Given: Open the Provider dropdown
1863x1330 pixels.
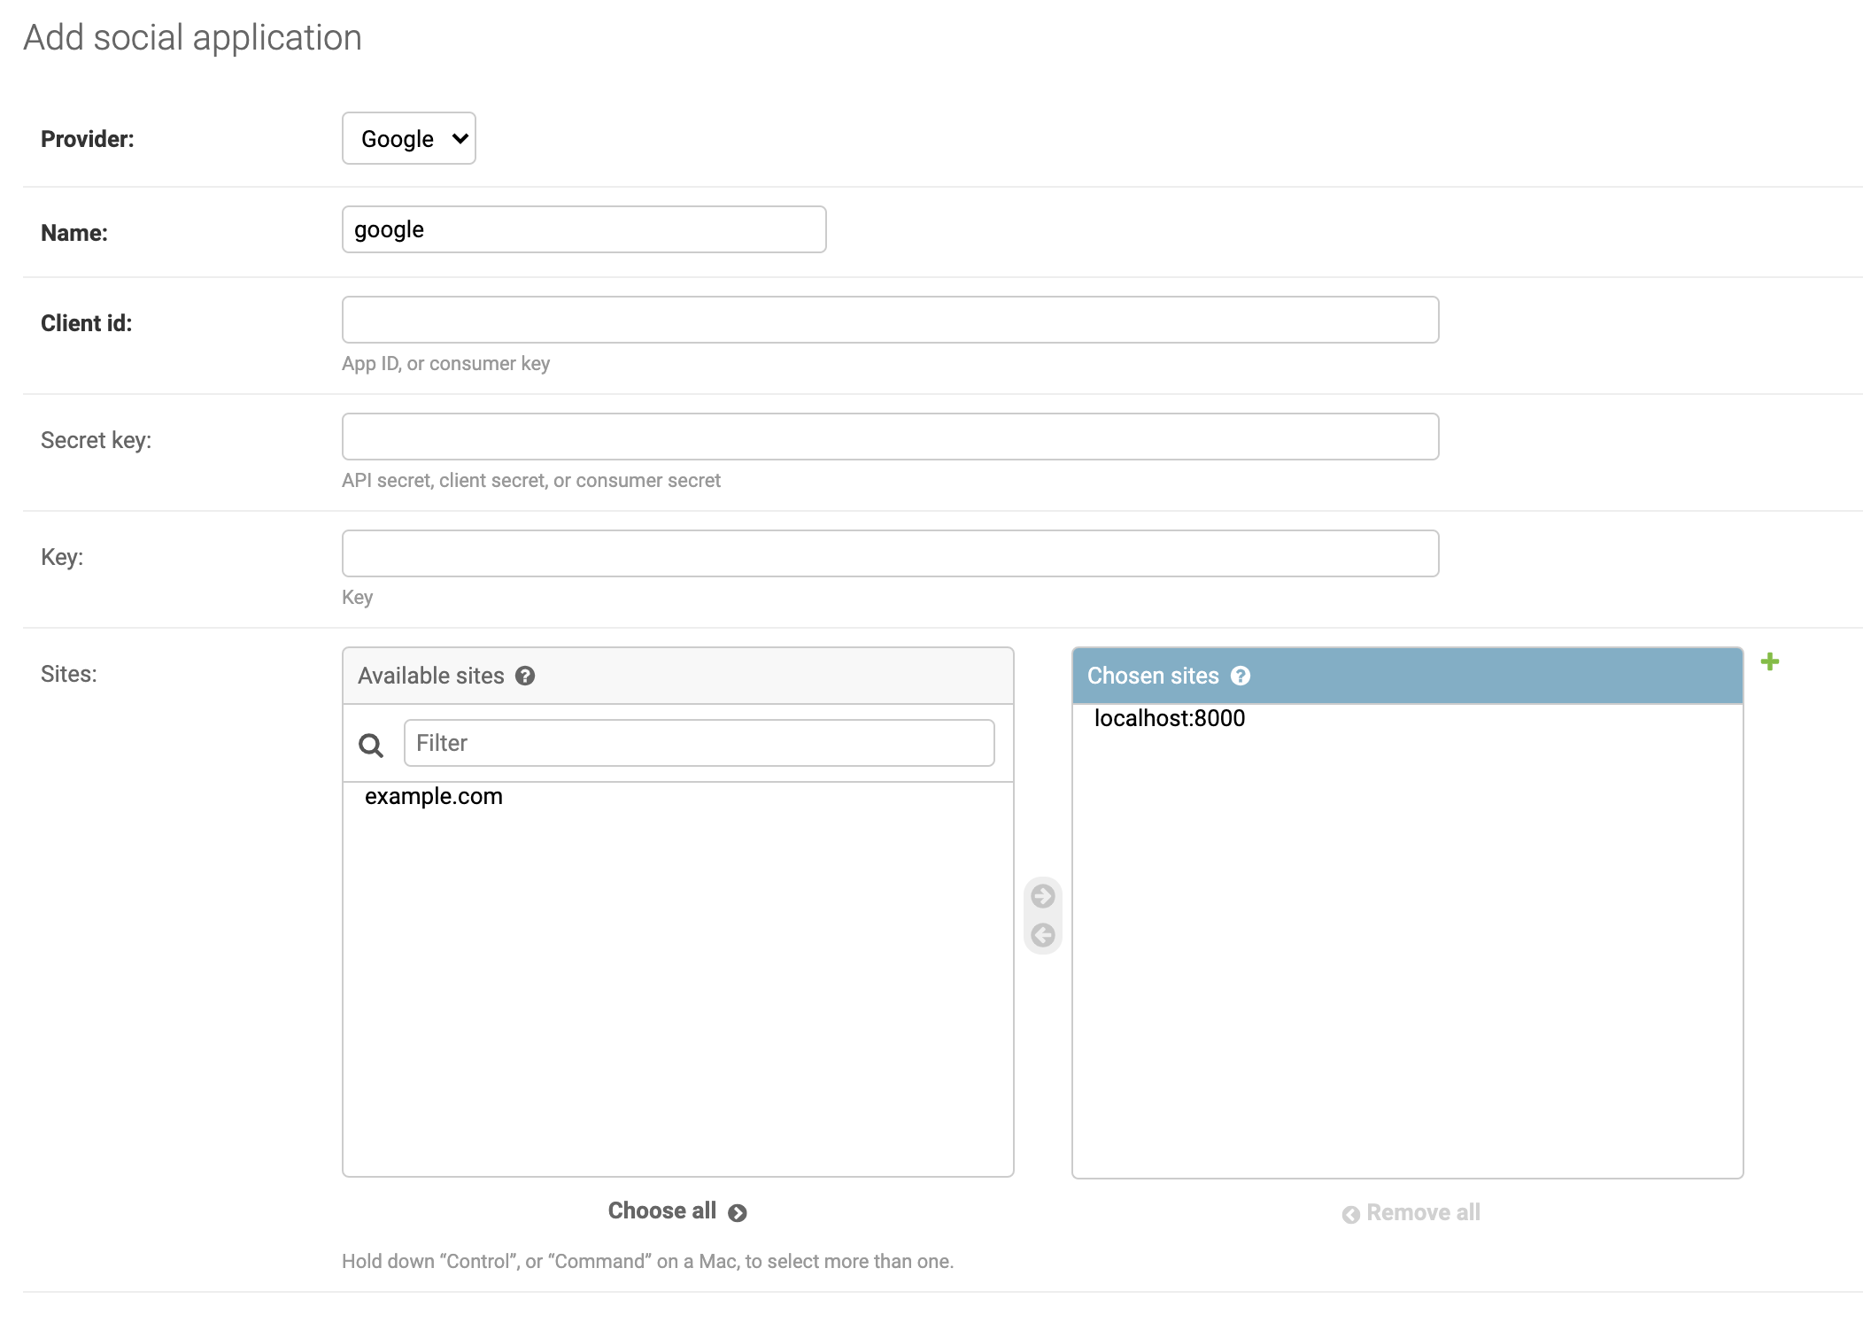Looking at the screenshot, I should point(409,138).
